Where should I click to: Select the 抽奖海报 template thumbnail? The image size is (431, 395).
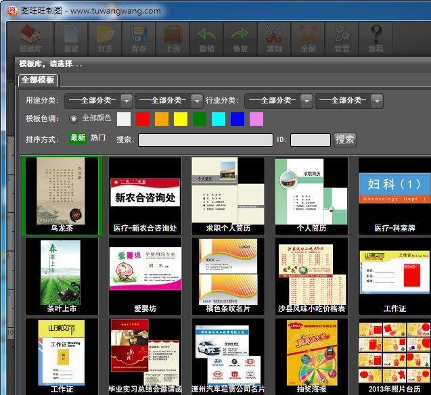[x=311, y=356]
